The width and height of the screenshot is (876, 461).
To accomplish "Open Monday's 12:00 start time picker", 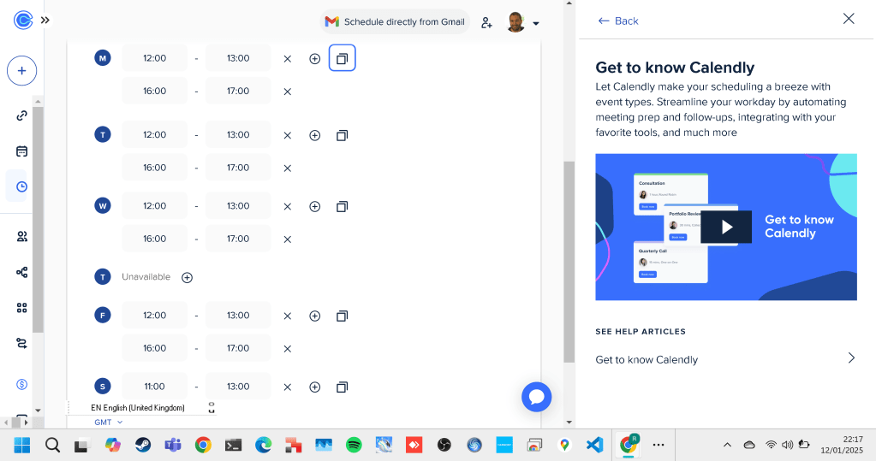I will pos(155,58).
